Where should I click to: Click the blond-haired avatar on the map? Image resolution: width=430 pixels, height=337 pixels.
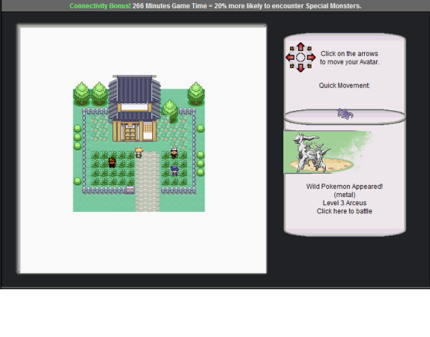point(139,153)
